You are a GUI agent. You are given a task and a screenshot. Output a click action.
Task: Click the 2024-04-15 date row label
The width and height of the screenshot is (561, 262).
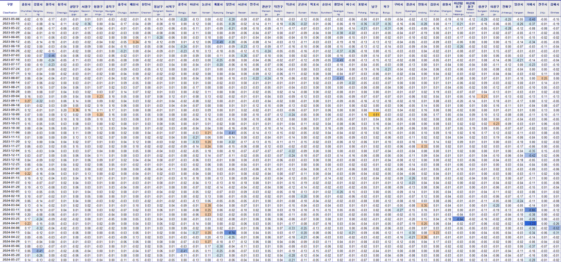tap(10, 232)
